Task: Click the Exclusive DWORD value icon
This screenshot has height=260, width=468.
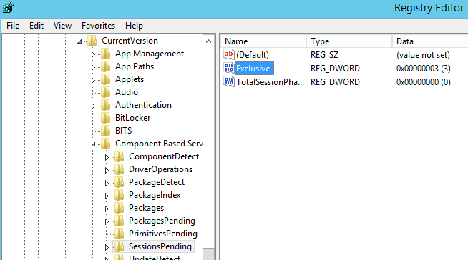Action: [229, 68]
